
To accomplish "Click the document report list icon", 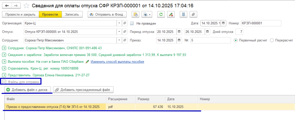I will pos(183,14).
